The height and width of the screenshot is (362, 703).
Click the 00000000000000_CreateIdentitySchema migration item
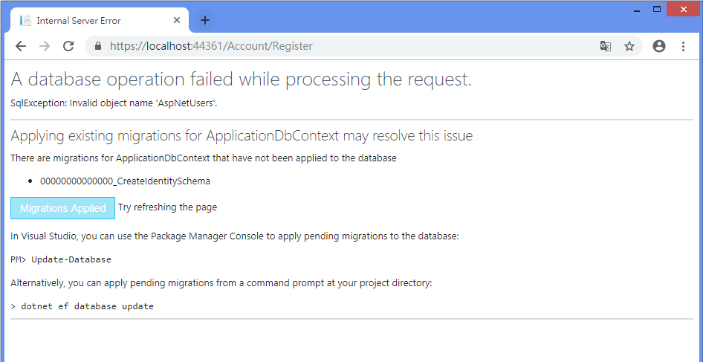tap(125, 181)
